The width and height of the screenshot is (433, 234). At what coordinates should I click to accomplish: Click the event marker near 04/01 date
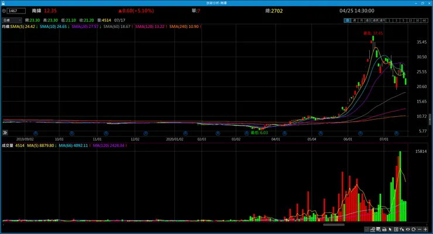[285, 133]
